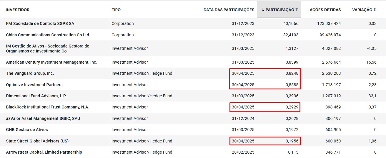Viewport: 386px width, 158px height.
Task: Sort by Data das Participações column
Action: [x=229, y=10]
